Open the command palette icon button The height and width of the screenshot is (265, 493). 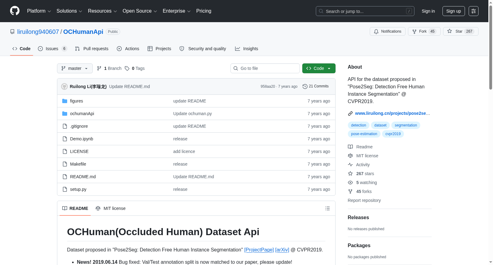coord(474,11)
